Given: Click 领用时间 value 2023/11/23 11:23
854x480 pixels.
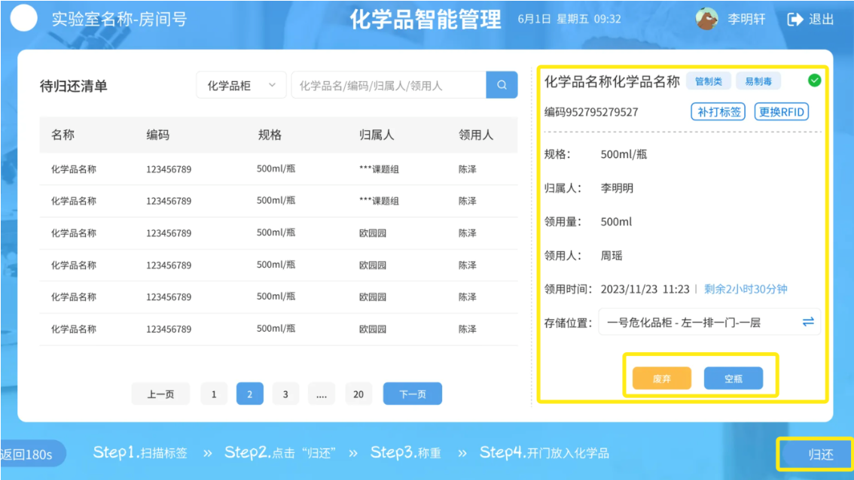Looking at the screenshot, I should pos(645,289).
